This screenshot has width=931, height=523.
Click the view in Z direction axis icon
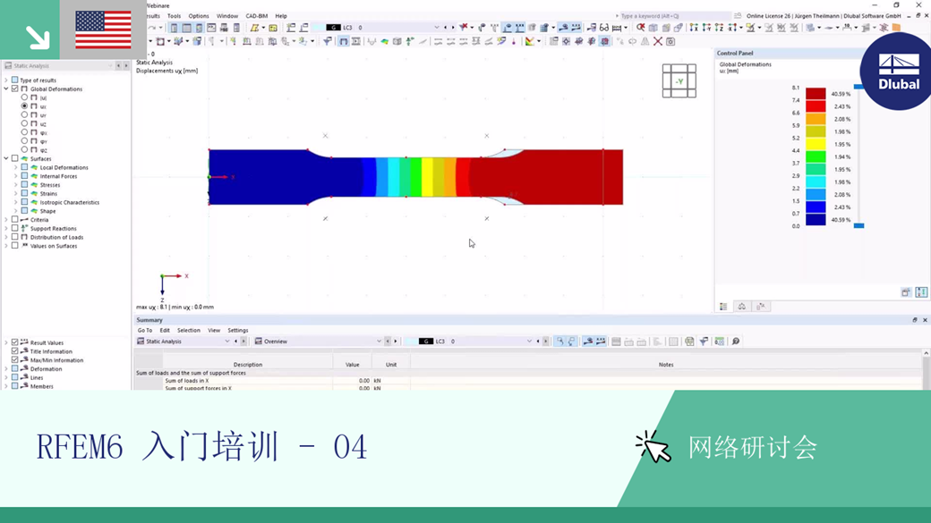pyautogui.click(x=719, y=28)
